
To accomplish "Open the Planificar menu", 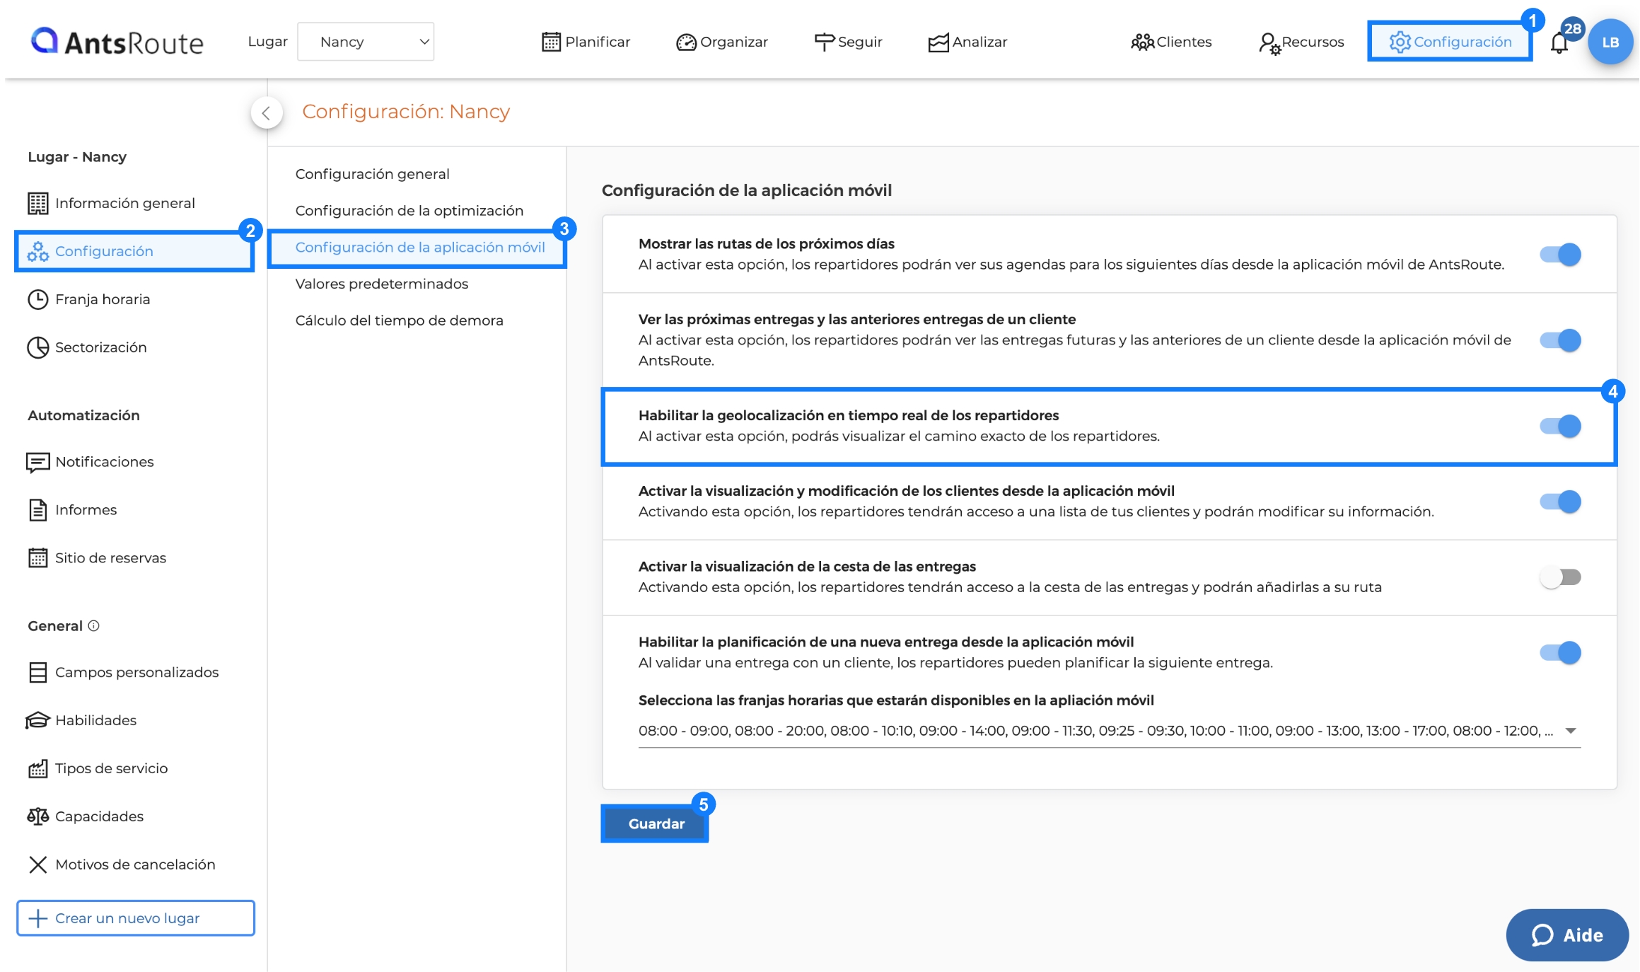I will click(x=586, y=42).
